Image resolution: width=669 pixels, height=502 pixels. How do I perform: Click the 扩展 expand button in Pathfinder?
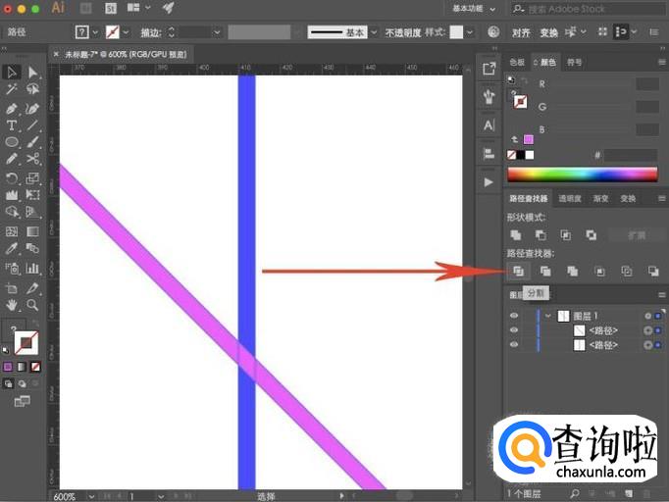pyautogui.click(x=637, y=235)
